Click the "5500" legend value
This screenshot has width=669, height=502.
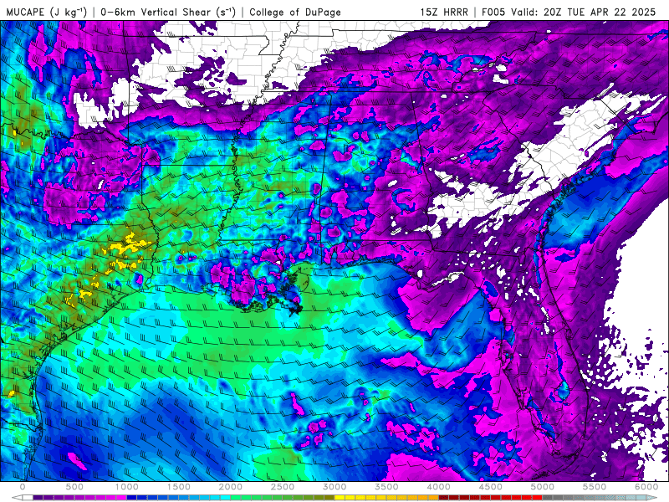click(595, 487)
